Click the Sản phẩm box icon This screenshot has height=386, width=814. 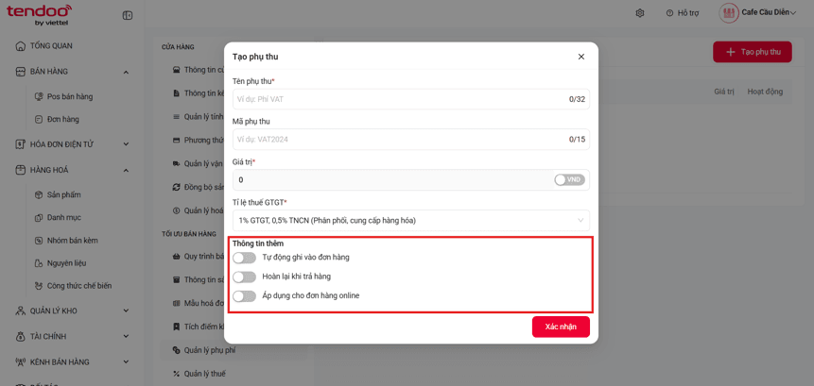coord(38,194)
